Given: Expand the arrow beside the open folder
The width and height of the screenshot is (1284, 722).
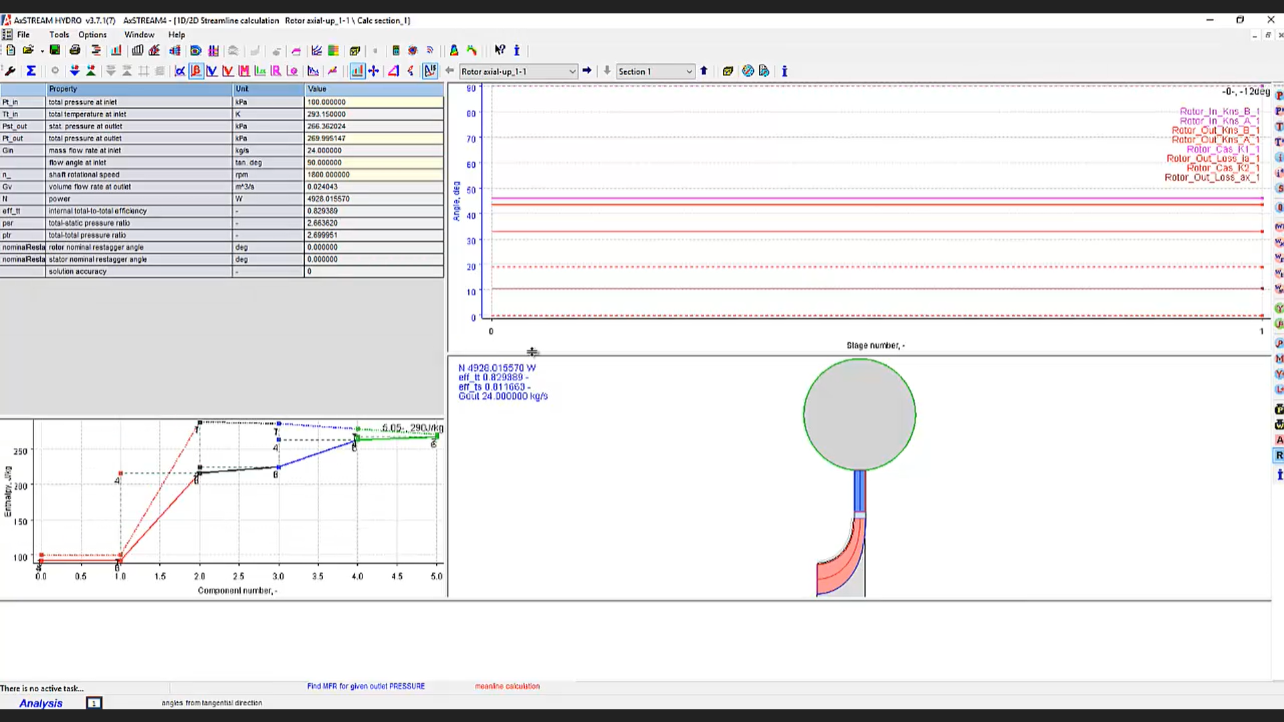Looking at the screenshot, I should [x=41, y=51].
